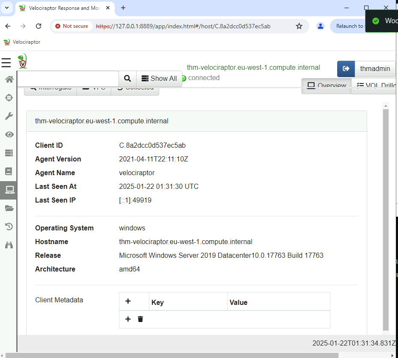Click the horizontal scrollbar at bottom
Screen dimensions: 398x358
(172, 355)
